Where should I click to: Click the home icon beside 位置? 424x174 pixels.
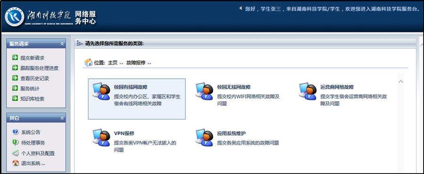89,62
